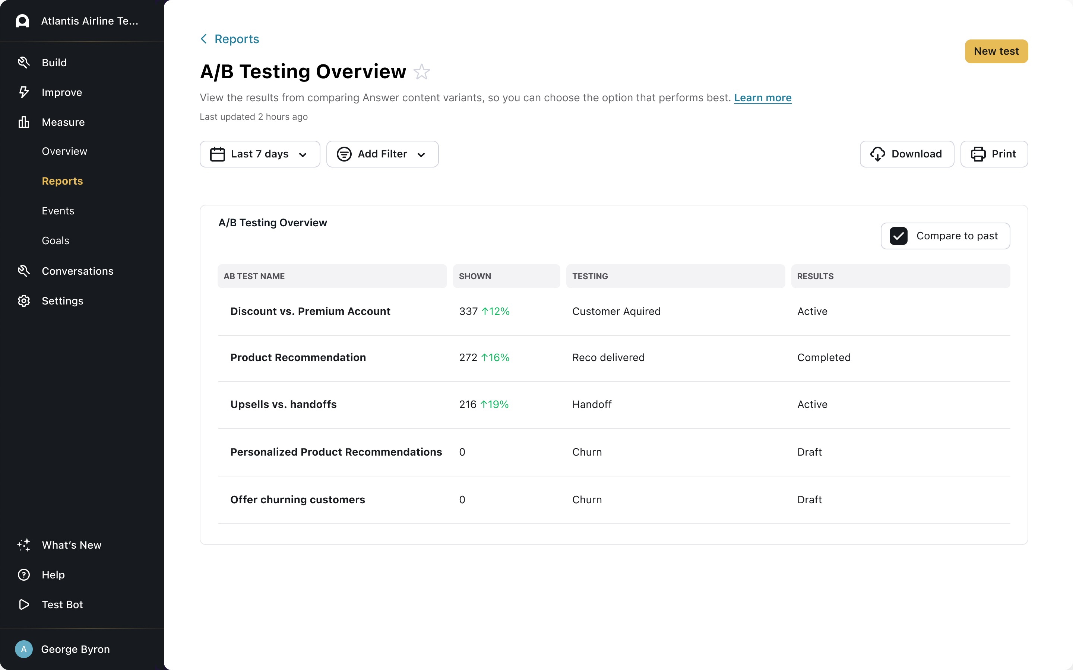Open the Events submenu item
Screen dimensions: 1073x670
pos(58,211)
